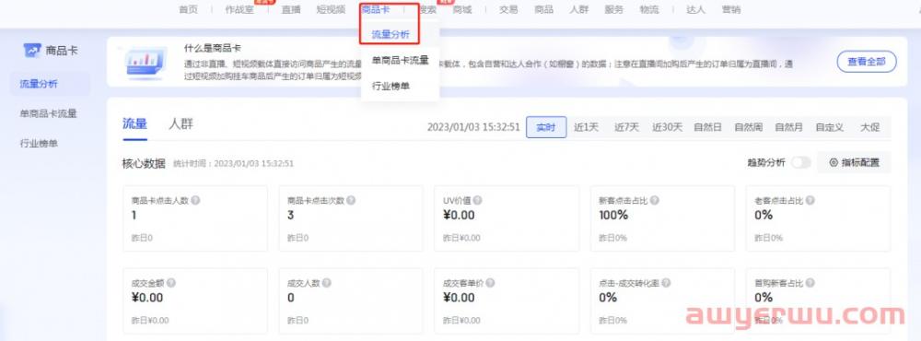
Task: Open 流量分析 in the 商品卡 dropdown menu
Action: click(390, 35)
